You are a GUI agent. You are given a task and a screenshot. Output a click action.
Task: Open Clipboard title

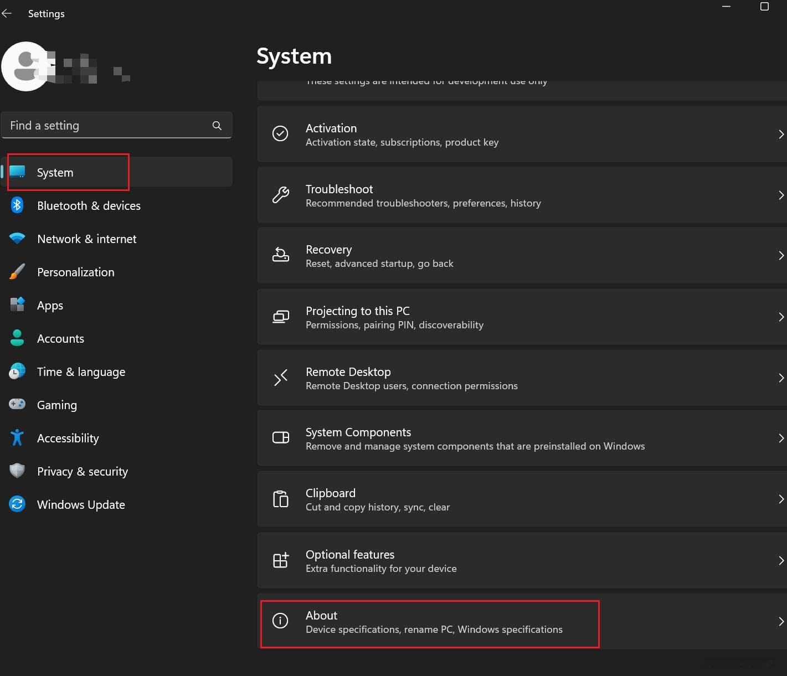click(331, 493)
